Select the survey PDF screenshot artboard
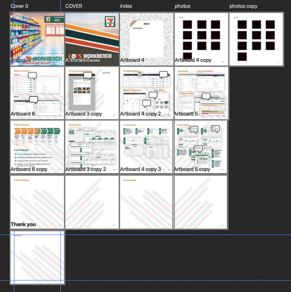291x292 pixels. [x=92, y=93]
